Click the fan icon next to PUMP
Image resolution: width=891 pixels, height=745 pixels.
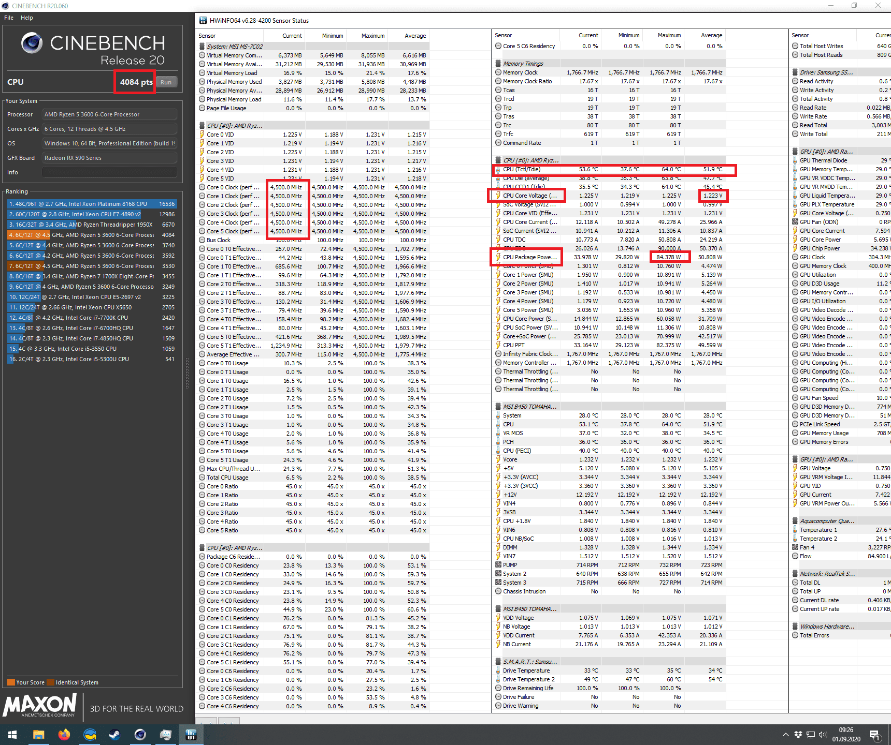tap(498, 565)
